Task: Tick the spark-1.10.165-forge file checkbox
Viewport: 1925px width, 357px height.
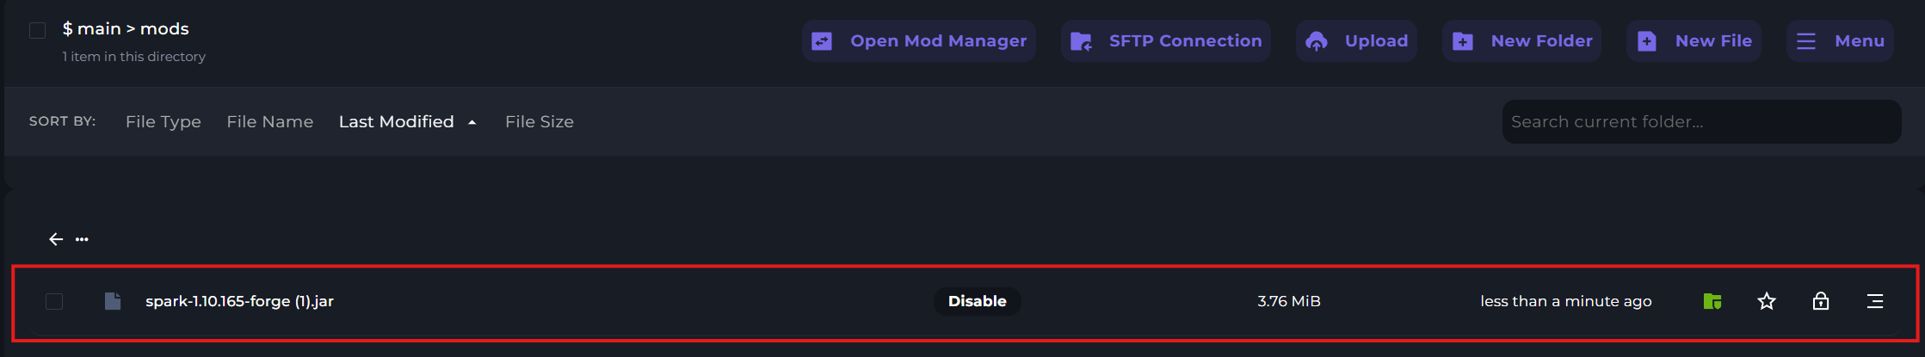Action: (54, 301)
